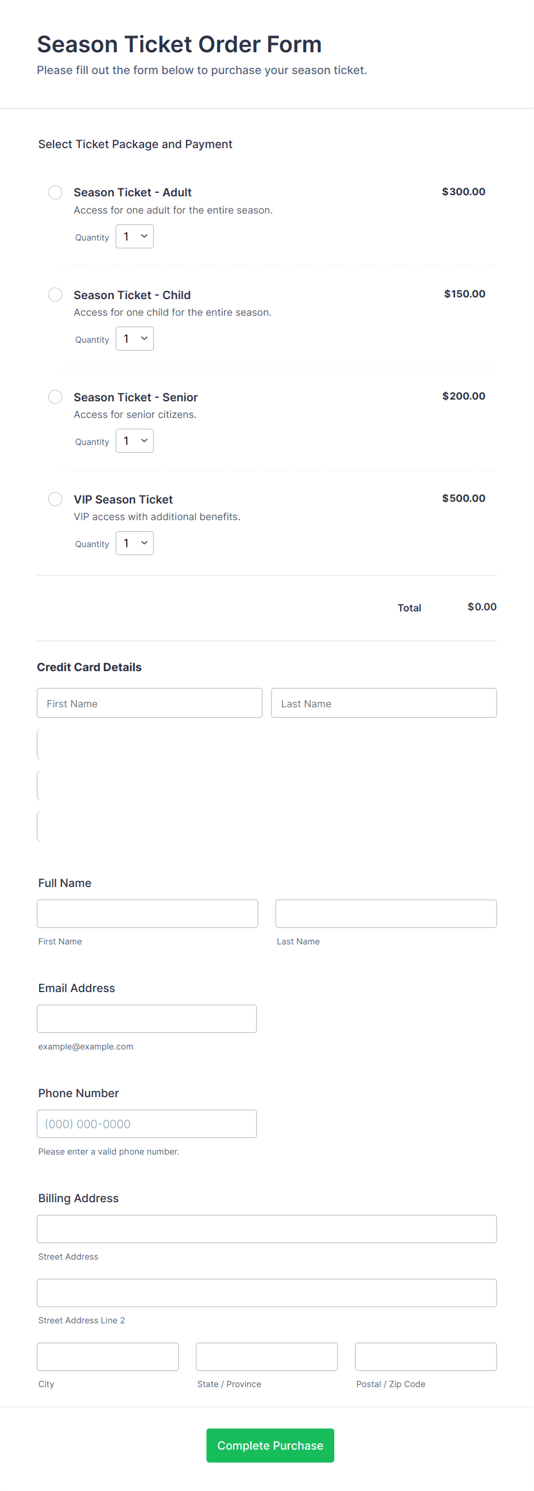The height and width of the screenshot is (1491, 534).
Task: Open the Child ticket quantity dropdown
Action: tap(134, 339)
